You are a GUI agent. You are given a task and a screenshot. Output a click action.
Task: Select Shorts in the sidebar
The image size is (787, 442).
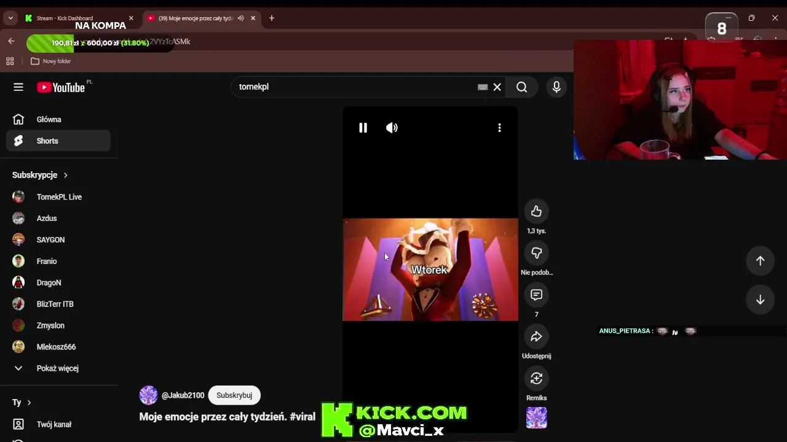pyautogui.click(x=58, y=141)
